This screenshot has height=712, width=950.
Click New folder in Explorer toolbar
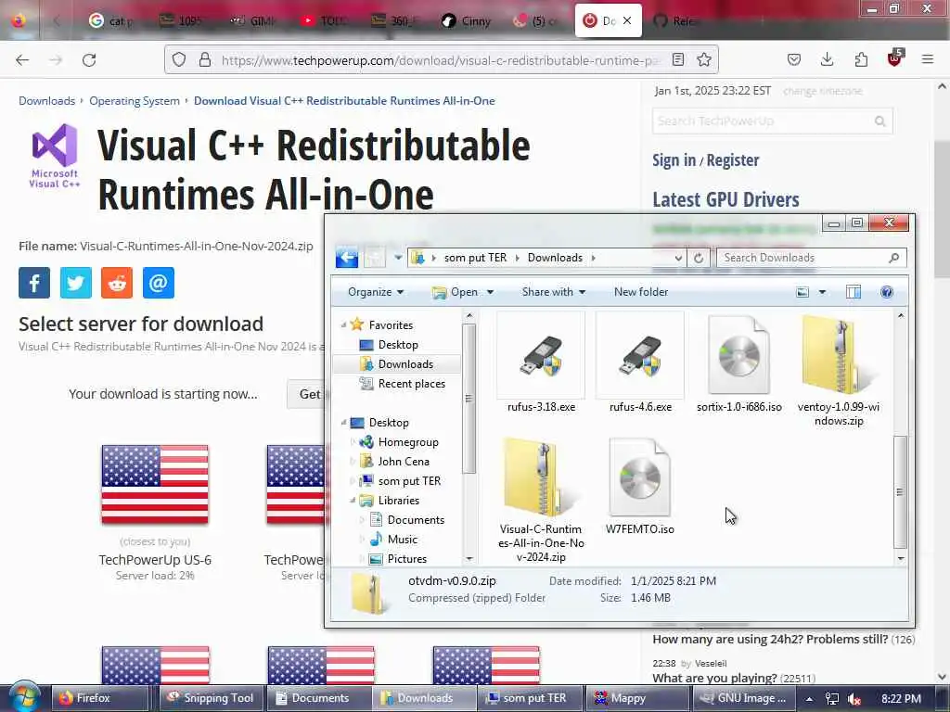[641, 292]
